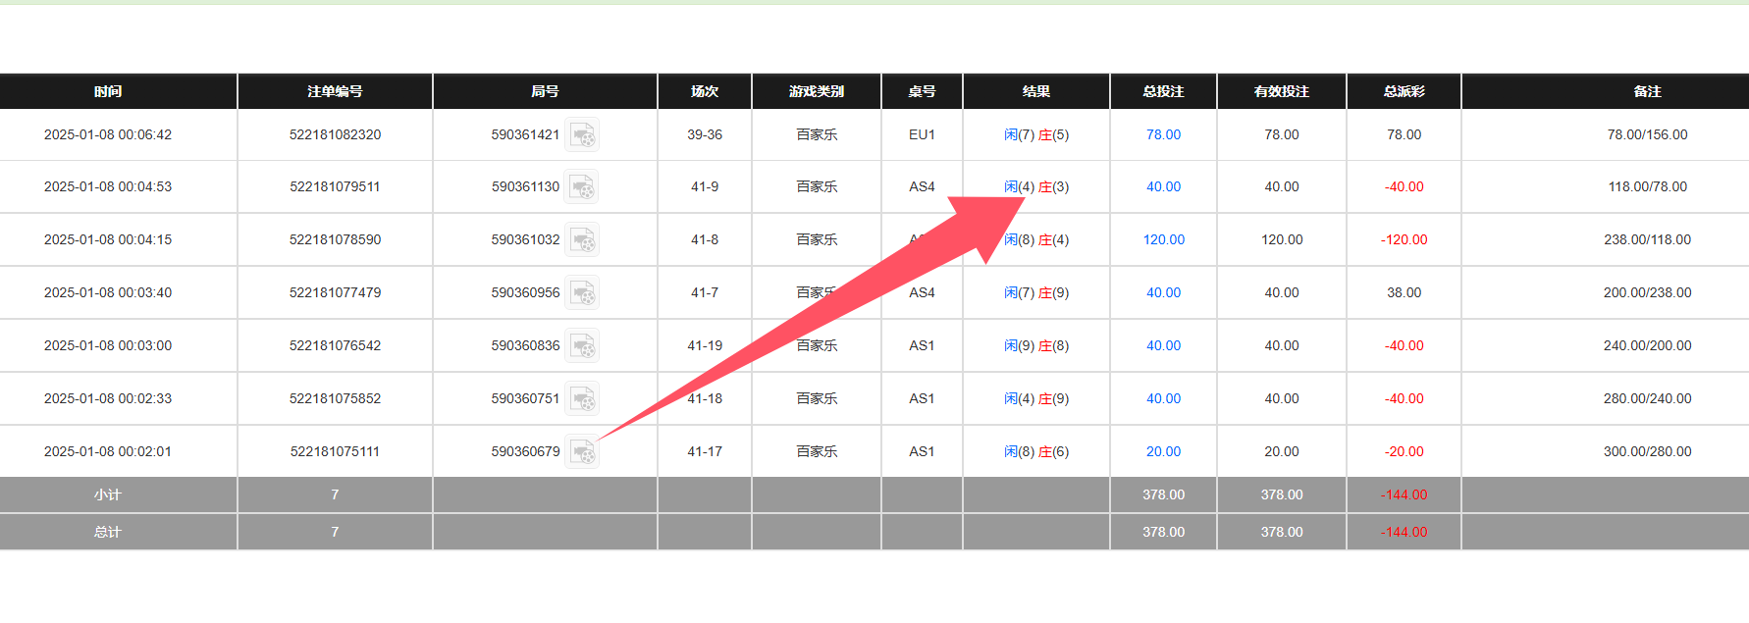Viewport: 1749px width, 623px height.
Task: Click the blue 120.00 total bet link
Action: (x=1163, y=240)
